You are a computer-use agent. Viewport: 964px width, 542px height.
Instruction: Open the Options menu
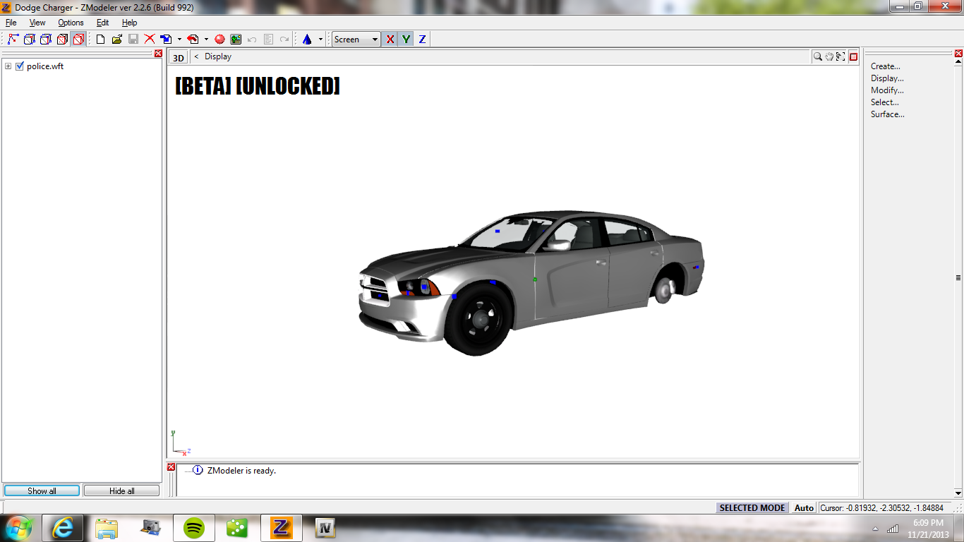[71, 23]
